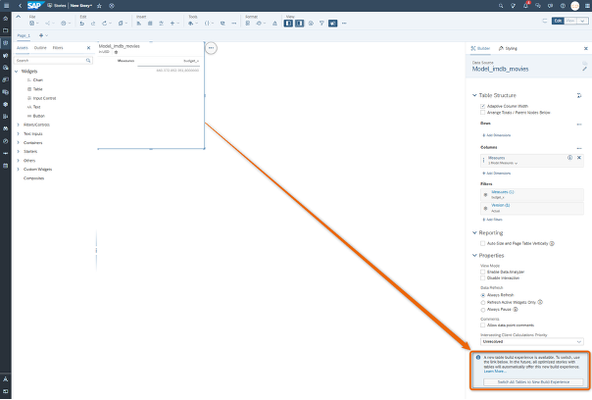Click the filter funnel icon under View
Image resolution: width=592 pixels, height=400 pixels.
321,24
